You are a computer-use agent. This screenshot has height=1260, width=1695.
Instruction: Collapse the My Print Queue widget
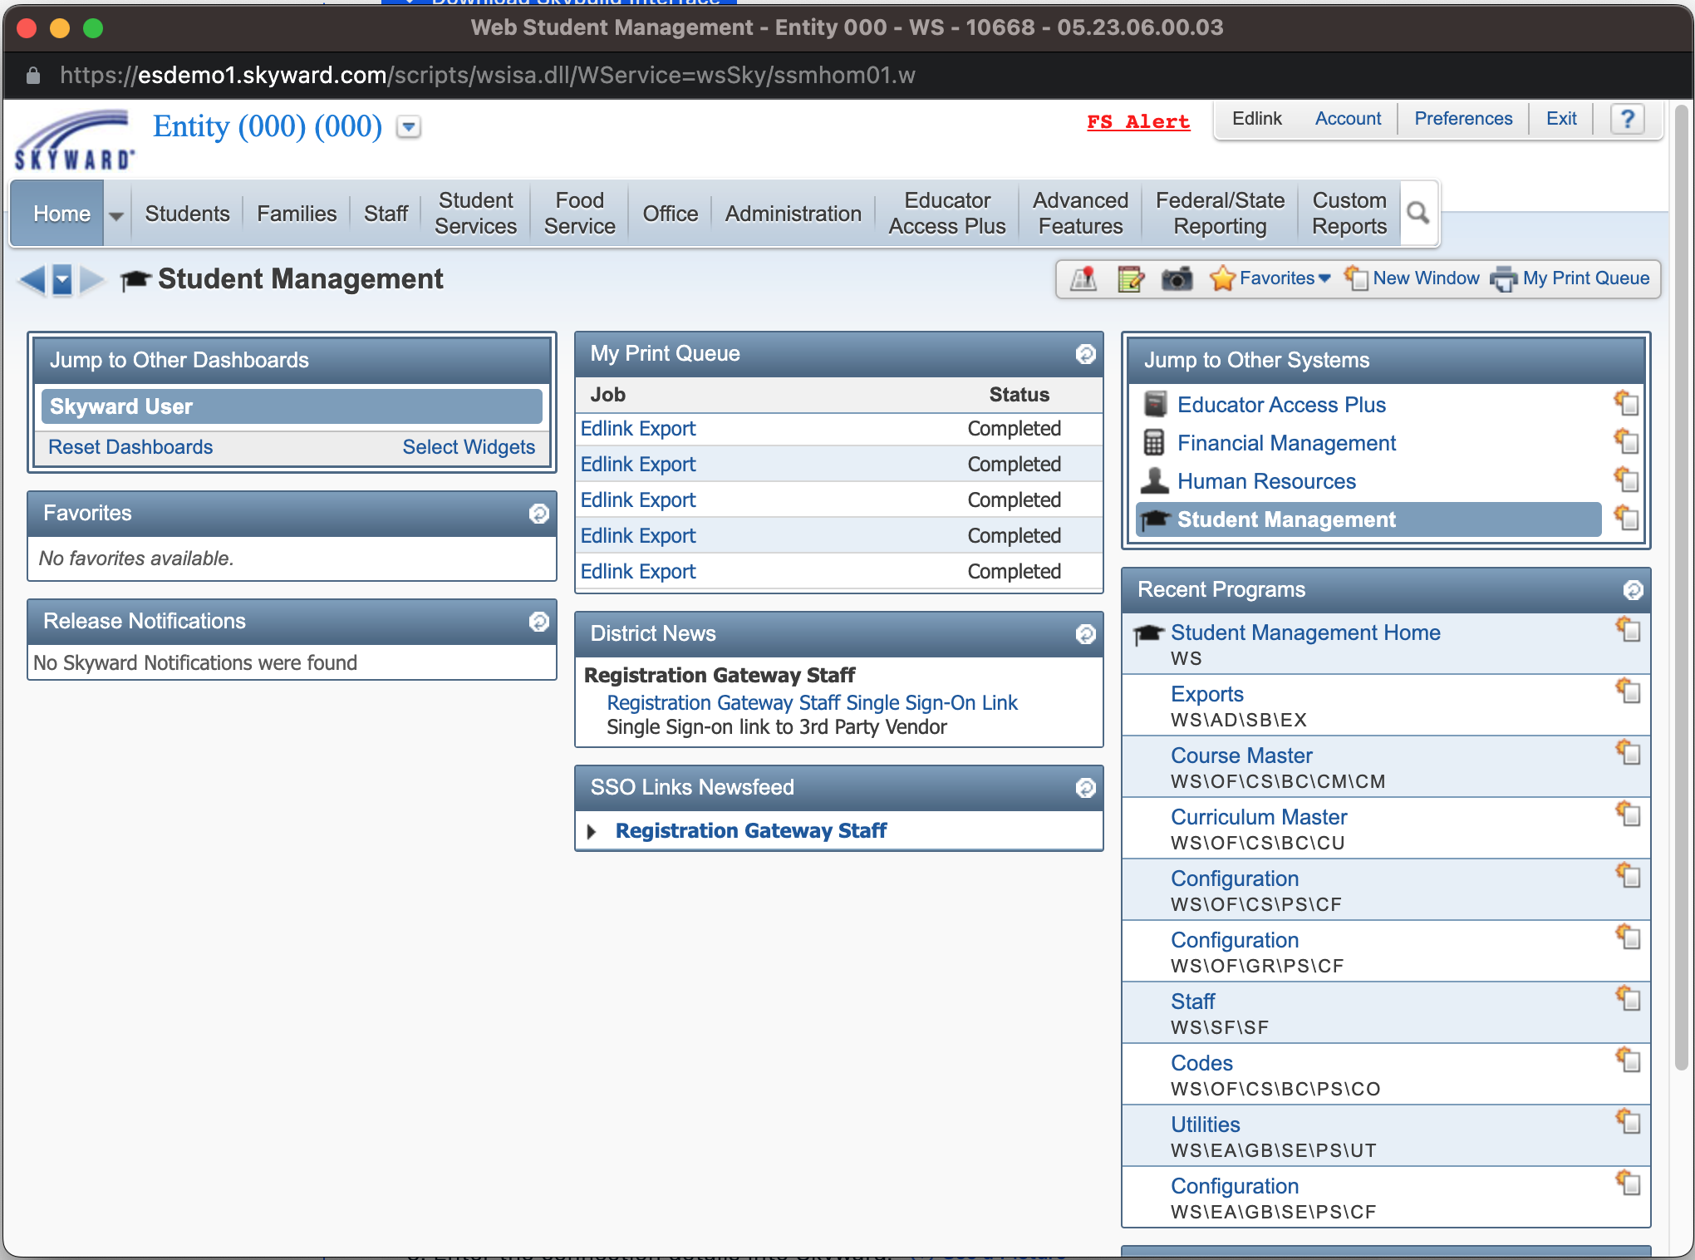(x=1085, y=354)
